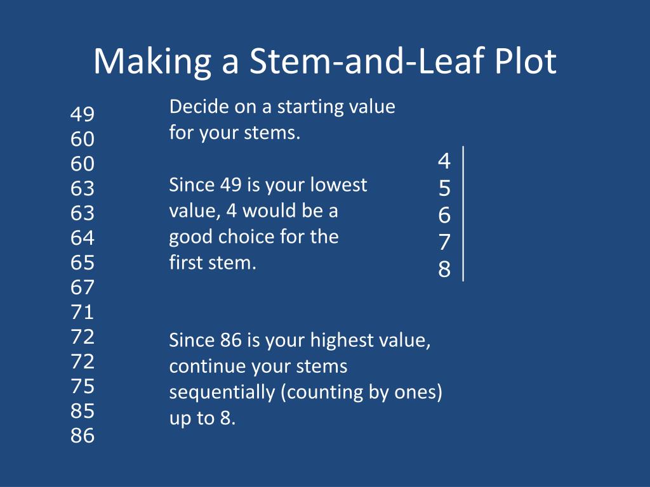Select stem number 8 in the plot

click(x=444, y=269)
